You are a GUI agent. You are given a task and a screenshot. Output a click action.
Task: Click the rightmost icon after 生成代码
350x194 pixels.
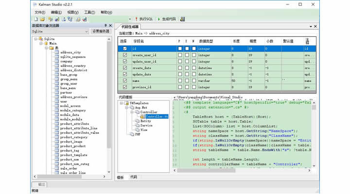click(182, 19)
